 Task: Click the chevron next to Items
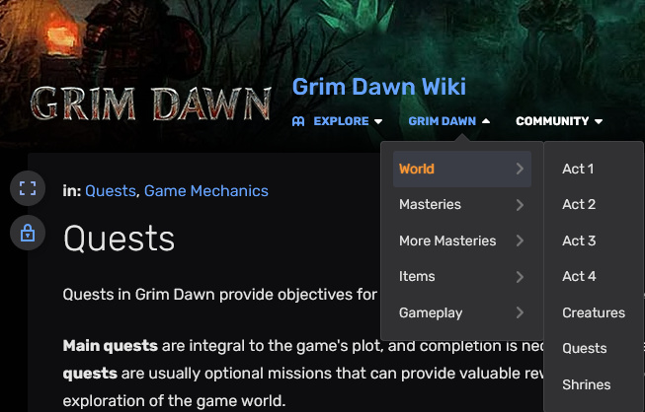coord(520,277)
